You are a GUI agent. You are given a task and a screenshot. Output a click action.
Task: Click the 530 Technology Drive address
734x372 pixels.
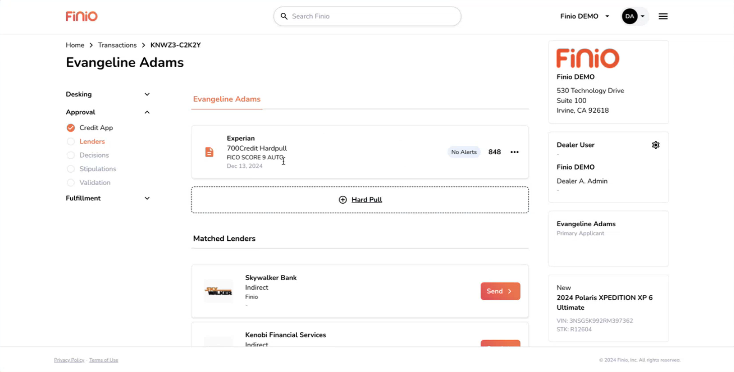[x=590, y=91]
